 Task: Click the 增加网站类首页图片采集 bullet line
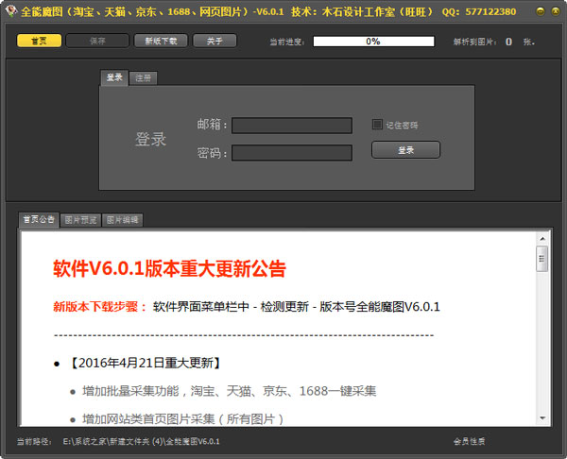pos(182,419)
